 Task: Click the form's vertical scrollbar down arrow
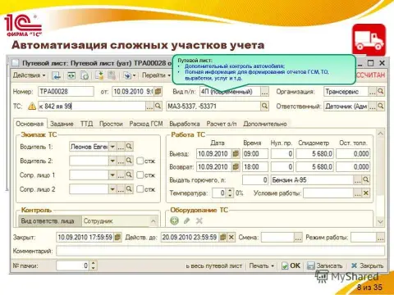click(380, 221)
